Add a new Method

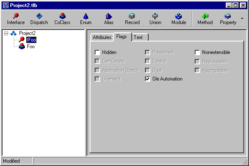click(205, 19)
